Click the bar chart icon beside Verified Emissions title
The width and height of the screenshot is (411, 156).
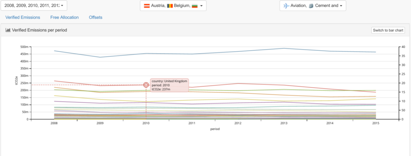8,30
